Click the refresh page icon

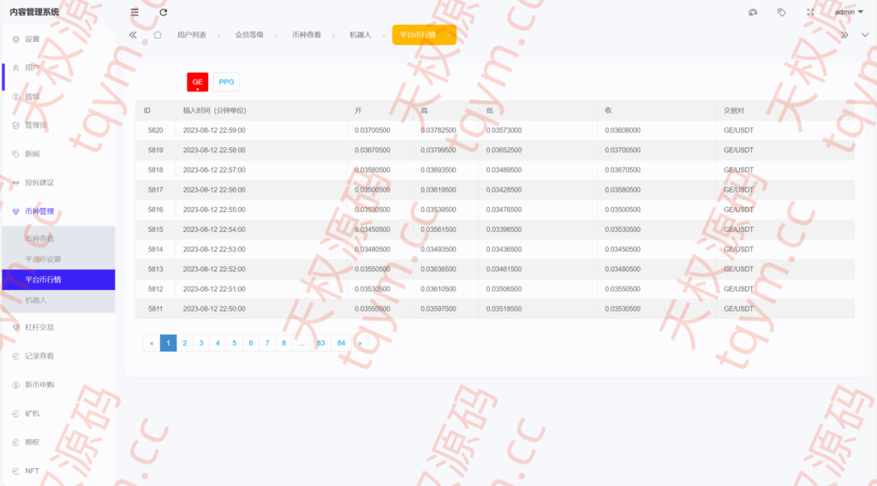(x=164, y=12)
